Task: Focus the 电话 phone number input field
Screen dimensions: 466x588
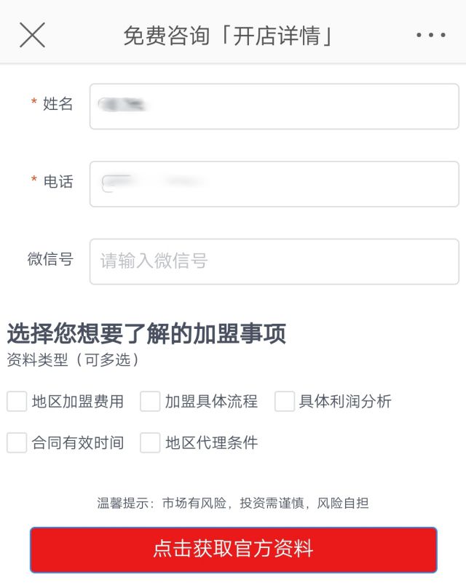Action: pos(274,184)
